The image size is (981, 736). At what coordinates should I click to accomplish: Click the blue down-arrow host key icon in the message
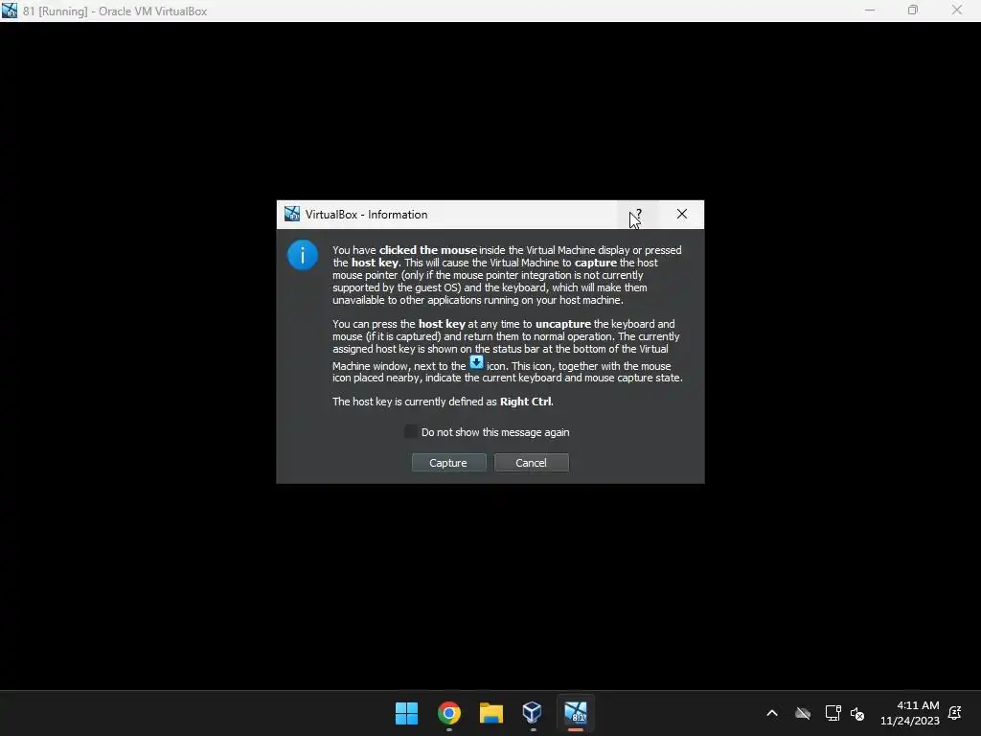point(477,362)
